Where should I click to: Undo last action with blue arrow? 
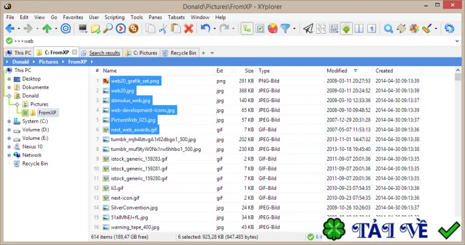pos(205,28)
